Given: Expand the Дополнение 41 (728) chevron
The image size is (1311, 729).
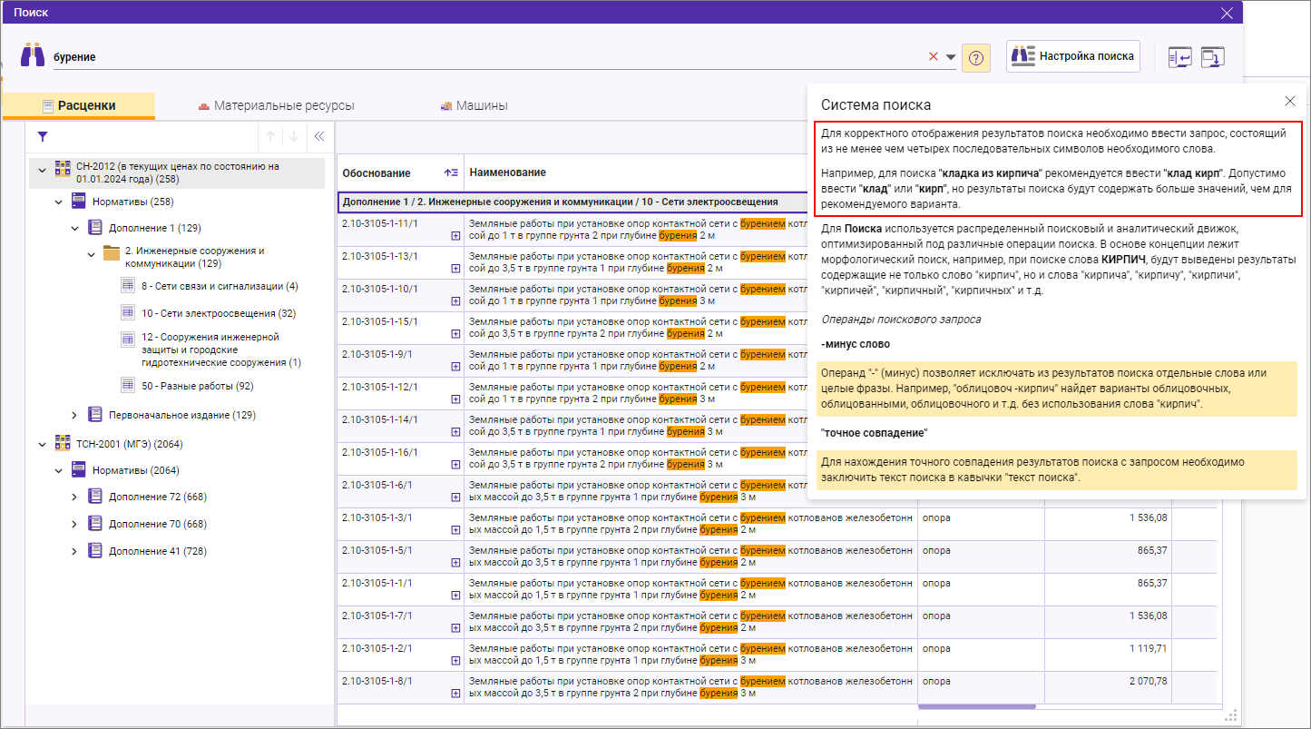Looking at the screenshot, I should click(74, 552).
